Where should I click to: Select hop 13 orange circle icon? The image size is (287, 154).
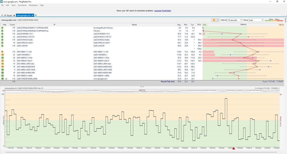point(2,64)
